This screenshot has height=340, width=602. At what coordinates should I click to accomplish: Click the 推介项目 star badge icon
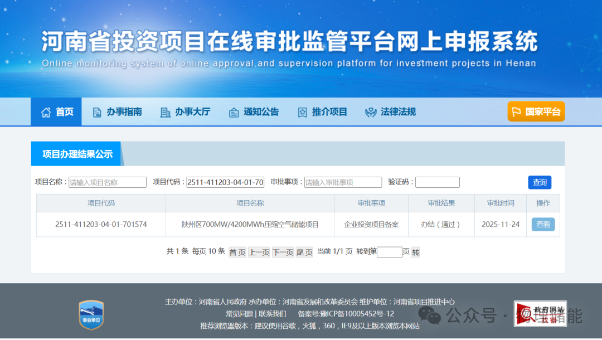click(302, 112)
